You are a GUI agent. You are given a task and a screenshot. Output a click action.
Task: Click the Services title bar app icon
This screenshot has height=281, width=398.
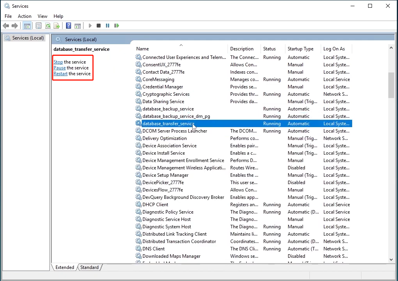point(7,6)
